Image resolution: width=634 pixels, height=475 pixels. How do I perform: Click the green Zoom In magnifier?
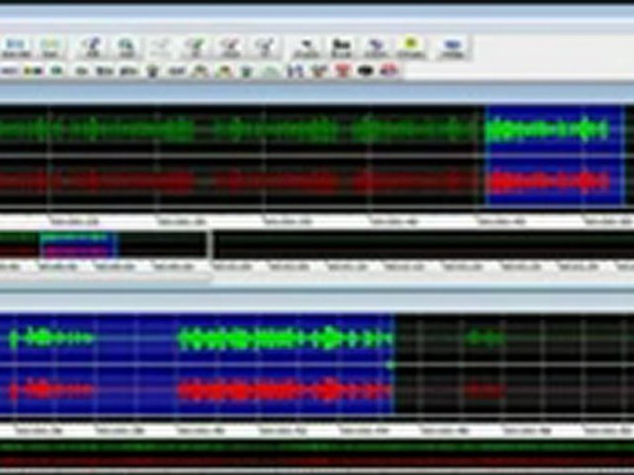196,48
